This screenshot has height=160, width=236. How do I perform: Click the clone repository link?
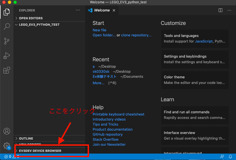[136, 35]
